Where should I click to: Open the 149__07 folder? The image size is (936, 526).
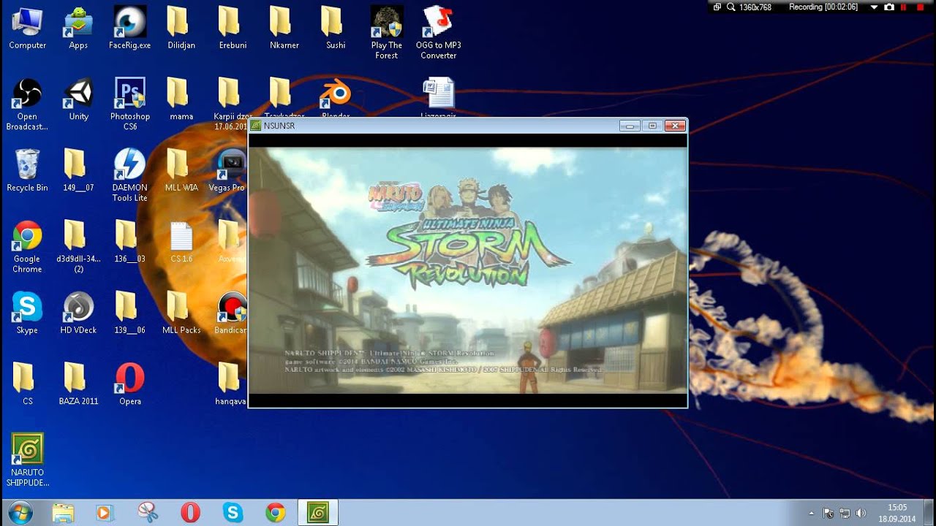tap(78, 171)
